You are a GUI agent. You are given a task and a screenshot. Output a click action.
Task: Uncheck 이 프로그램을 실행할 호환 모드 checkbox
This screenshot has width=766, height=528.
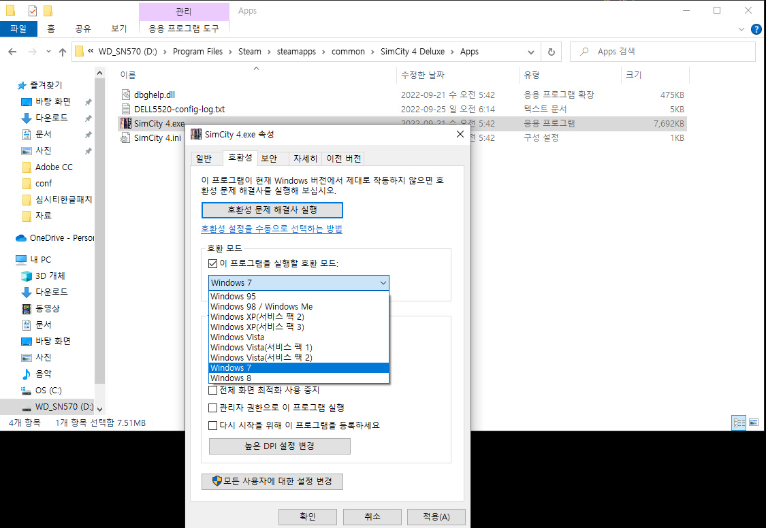pyautogui.click(x=212, y=263)
